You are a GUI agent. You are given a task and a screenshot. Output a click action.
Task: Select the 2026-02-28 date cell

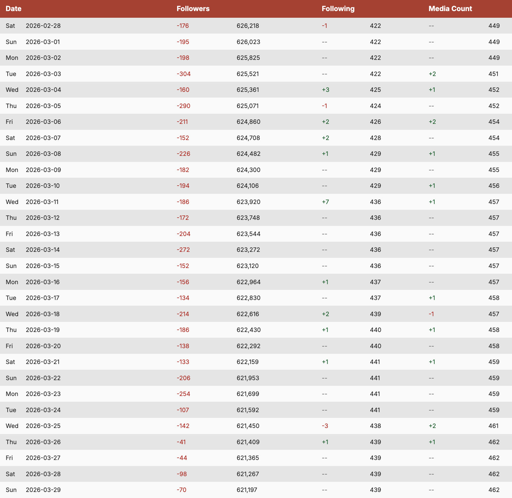point(43,26)
